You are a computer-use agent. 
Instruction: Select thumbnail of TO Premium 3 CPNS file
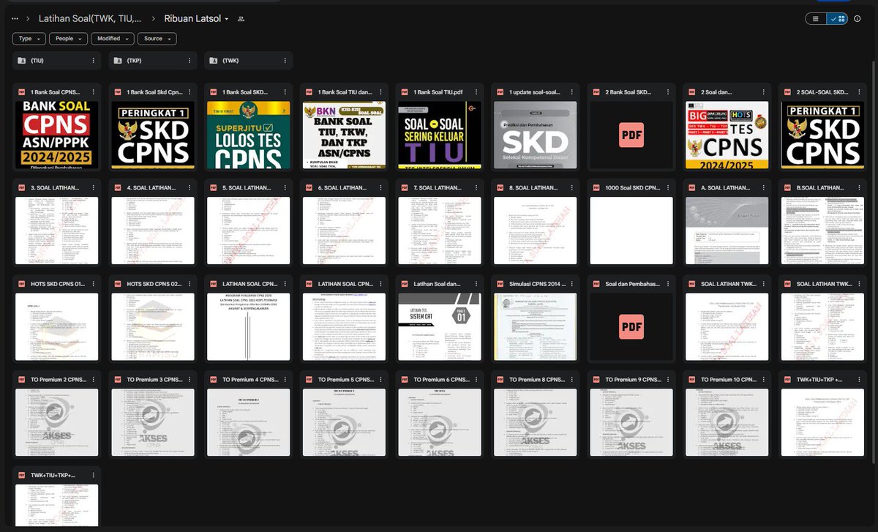153,423
